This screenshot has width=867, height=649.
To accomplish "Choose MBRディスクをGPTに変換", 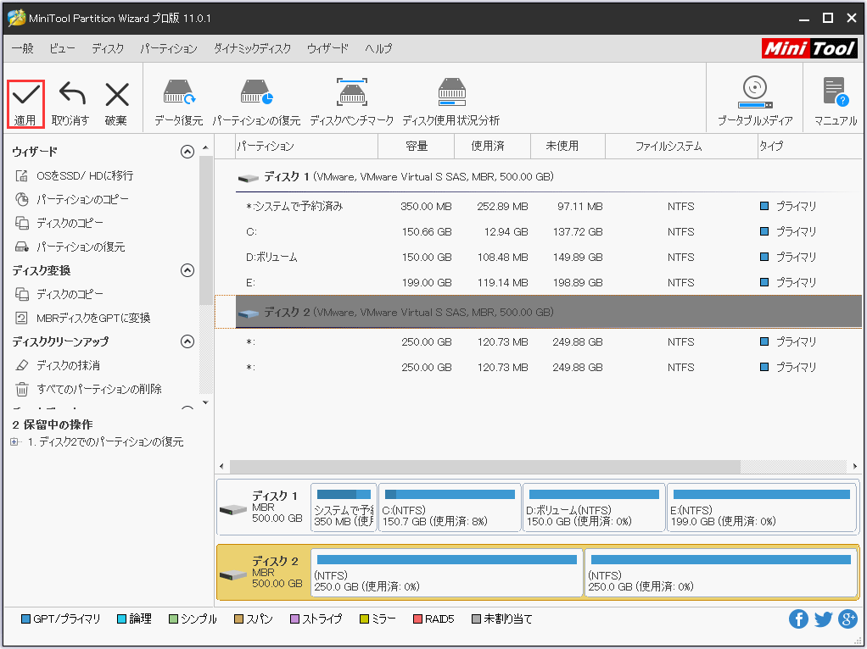I will [82, 319].
